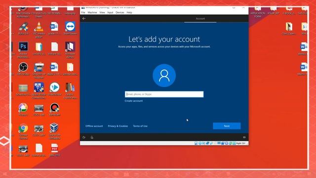Viewport: 316px width, 178px height.
Task: Open the covid19 folder on desktop
Action: click(39, 48)
